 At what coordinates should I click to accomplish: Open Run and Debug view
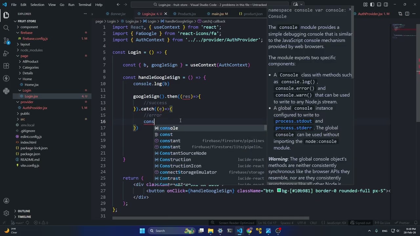pos(6,53)
